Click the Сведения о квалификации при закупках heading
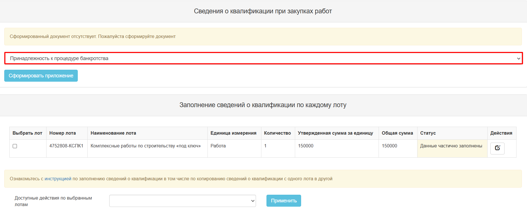 [x=263, y=11]
